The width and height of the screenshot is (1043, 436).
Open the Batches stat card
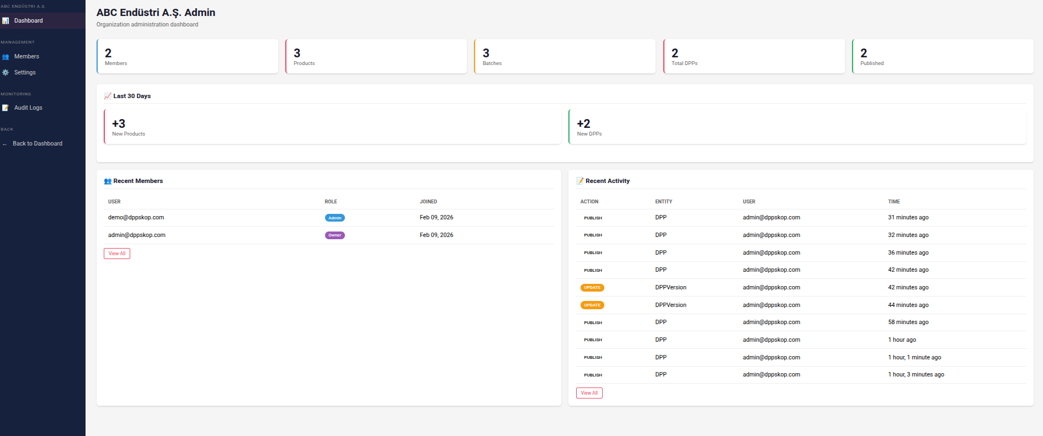click(x=565, y=56)
